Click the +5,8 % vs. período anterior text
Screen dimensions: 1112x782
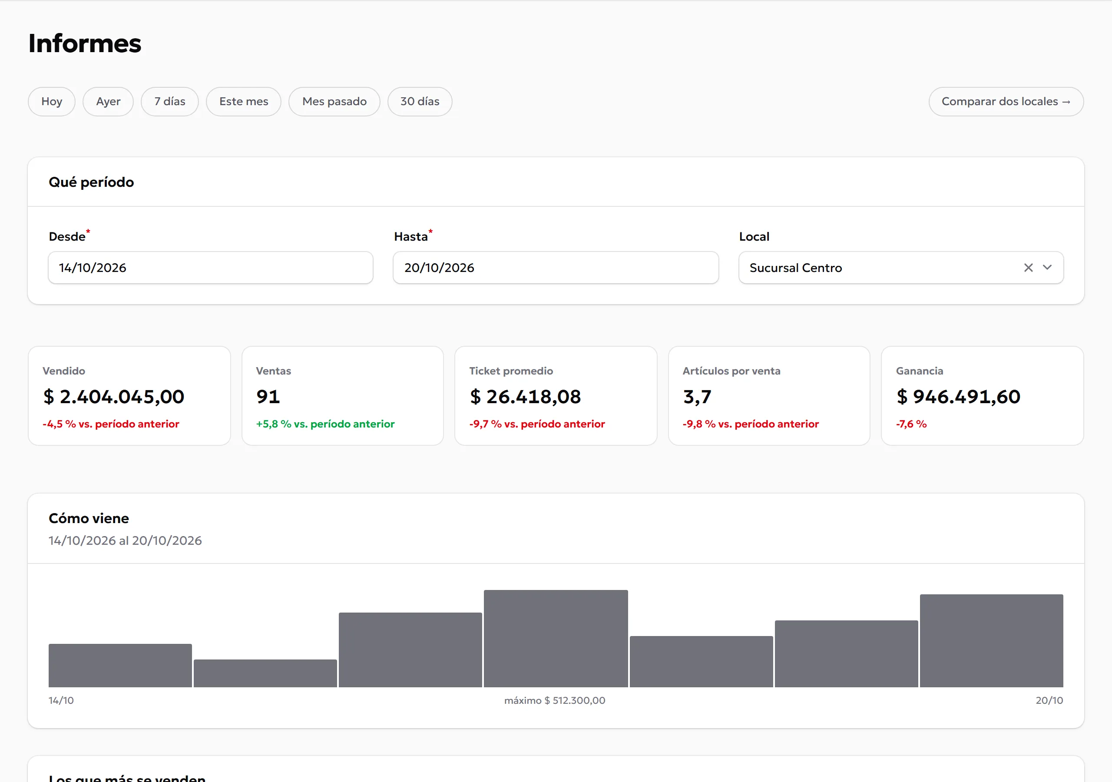pos(325,424)
